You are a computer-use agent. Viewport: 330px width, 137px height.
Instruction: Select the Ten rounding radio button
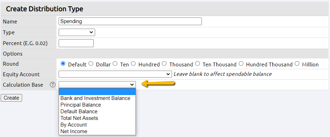(x=115, y=64)
